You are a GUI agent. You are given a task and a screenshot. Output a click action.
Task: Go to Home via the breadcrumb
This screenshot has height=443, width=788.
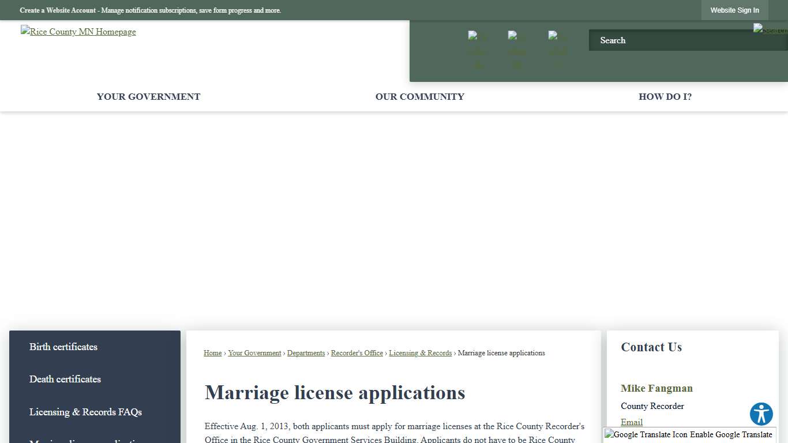212,352
